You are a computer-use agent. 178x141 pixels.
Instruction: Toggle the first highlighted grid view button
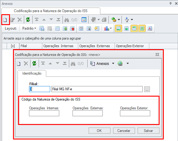118,28
